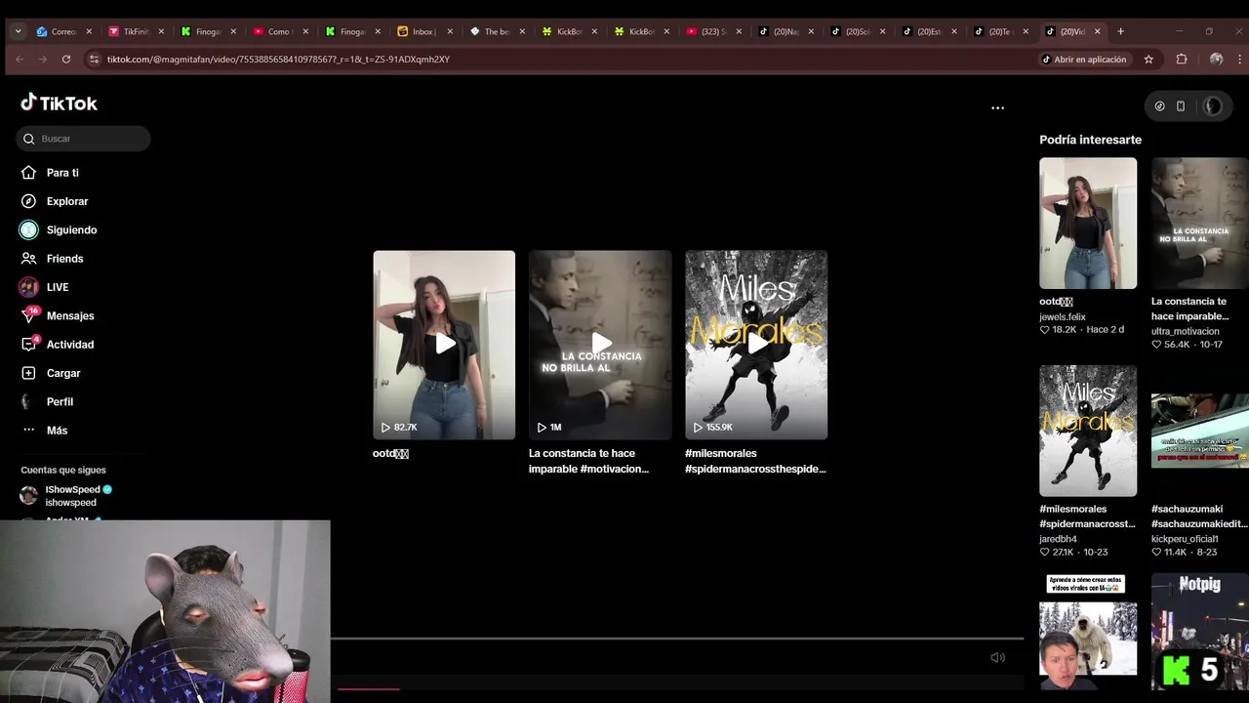This screenshot has width=1249, height=703.
Task: Click the 56.4K likes heart icon
Action: coord(1156,345)
